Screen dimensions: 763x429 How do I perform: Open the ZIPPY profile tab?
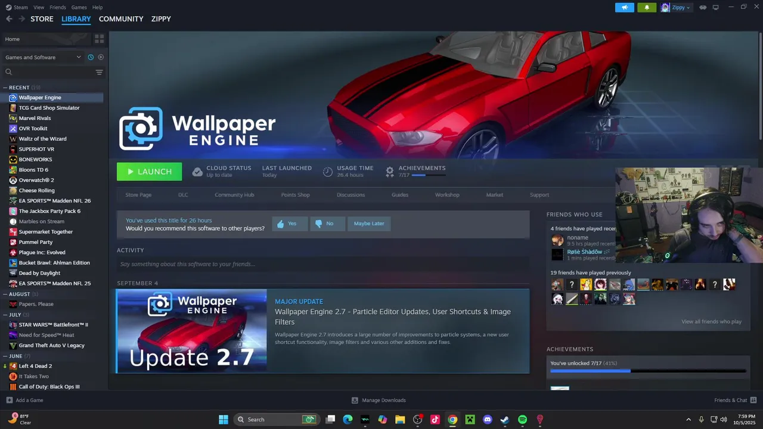(x=161, y=19)
